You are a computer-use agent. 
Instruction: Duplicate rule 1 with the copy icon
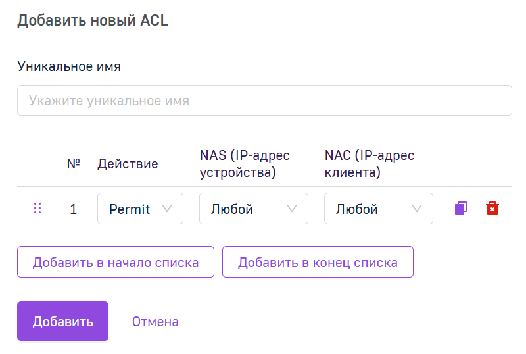pos(461,208)
